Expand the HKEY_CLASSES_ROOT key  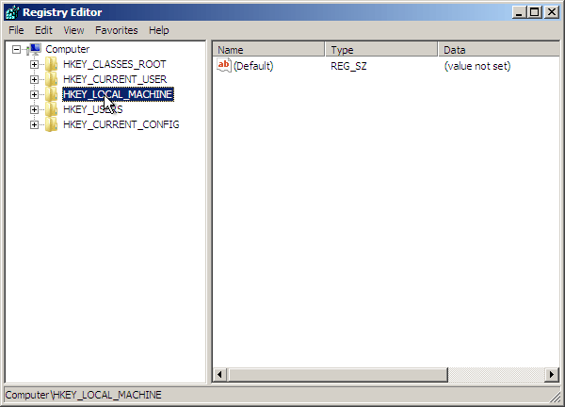coord(34,64)
